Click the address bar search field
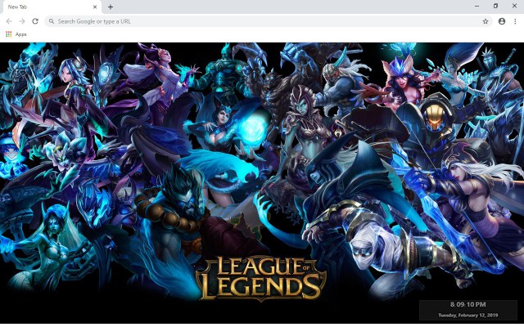This screenshot has width=524, height=327. [x=269, y=21]
